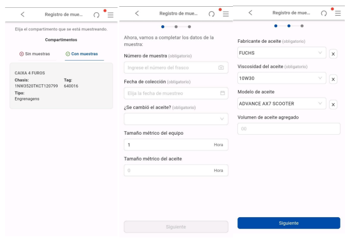
Task: Select the Con muestras tab
Action: 81,54
